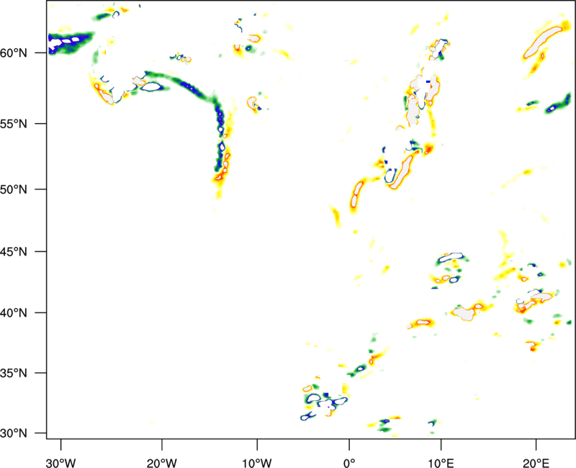This screenshot has height=468, width=576.
Task: Click the 20°E longitude label
Action: tap(536, 463)
